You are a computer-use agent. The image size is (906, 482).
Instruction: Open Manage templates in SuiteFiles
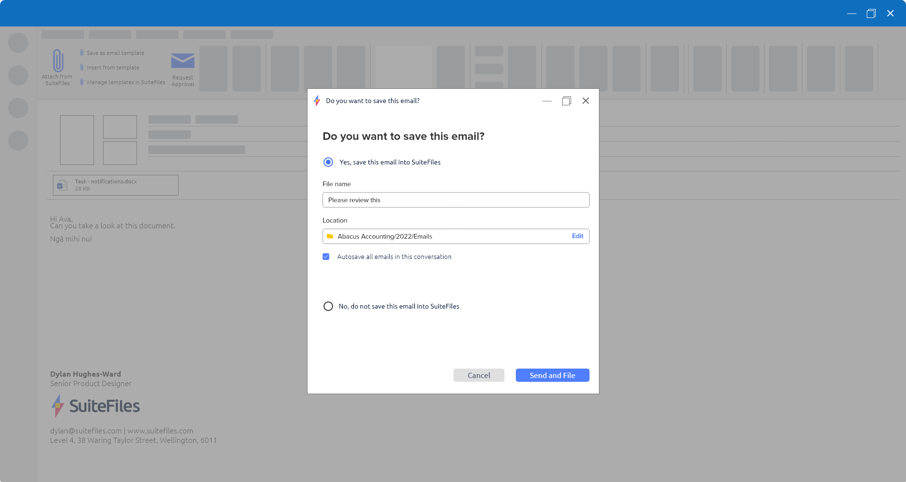126,82
